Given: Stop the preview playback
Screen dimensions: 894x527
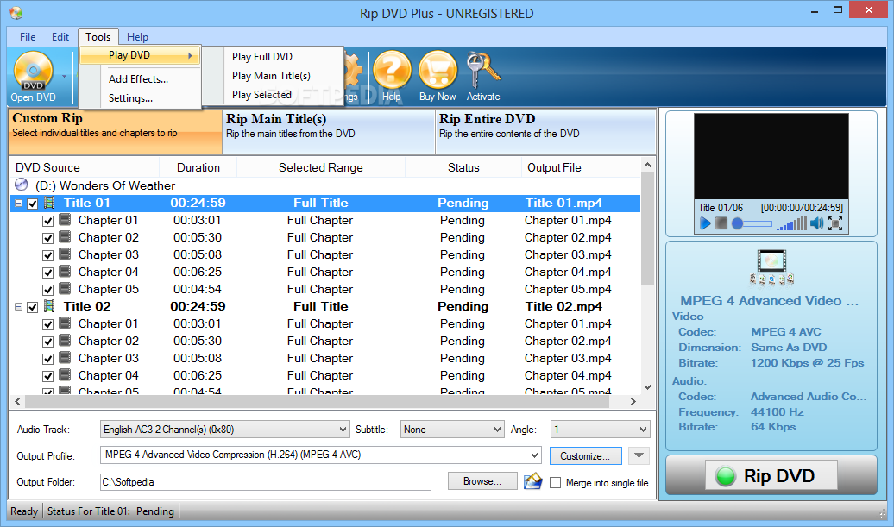Looking at the screenshot, I should [721, 223].
